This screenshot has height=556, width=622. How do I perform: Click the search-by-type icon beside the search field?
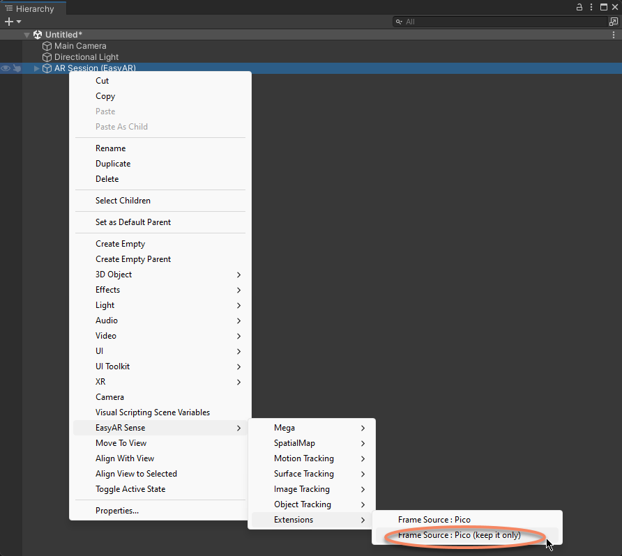pyautogui.click(x=613, y=22)
